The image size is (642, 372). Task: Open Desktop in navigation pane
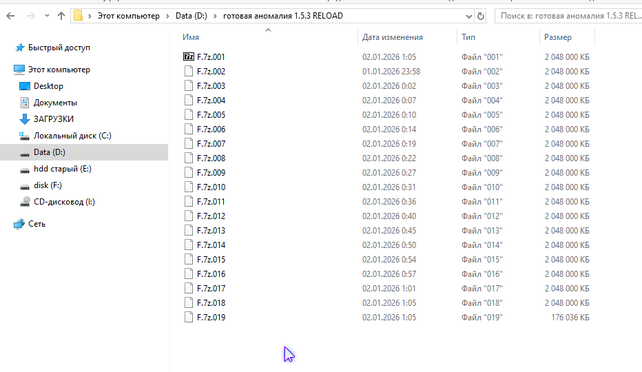coord(48,86)
